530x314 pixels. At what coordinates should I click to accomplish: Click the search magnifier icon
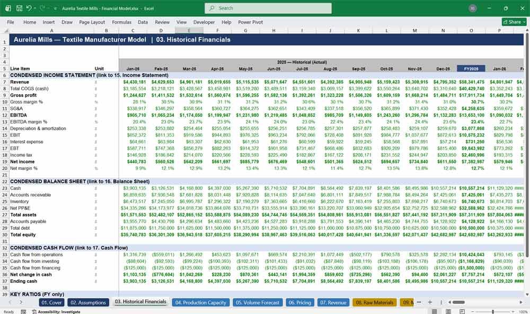pyautogui.click(x=211, y=8)
